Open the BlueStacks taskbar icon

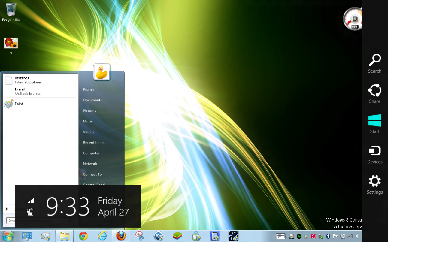click(x=177, y=236)
